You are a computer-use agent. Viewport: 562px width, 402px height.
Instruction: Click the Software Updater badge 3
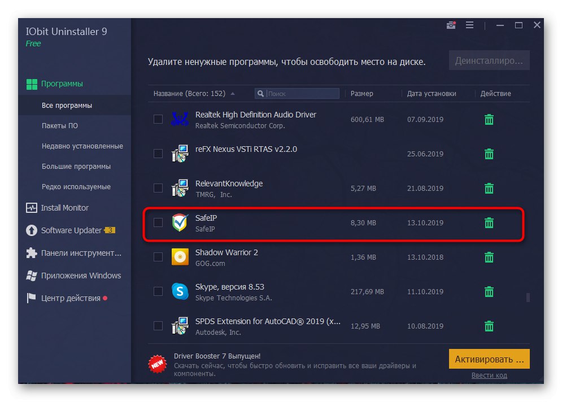pyautogui.click(x=110, y=230)
